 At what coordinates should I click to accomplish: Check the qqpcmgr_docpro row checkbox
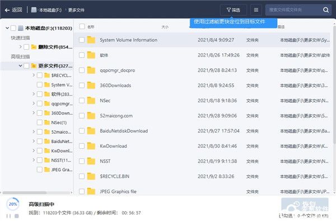point(82,70)
